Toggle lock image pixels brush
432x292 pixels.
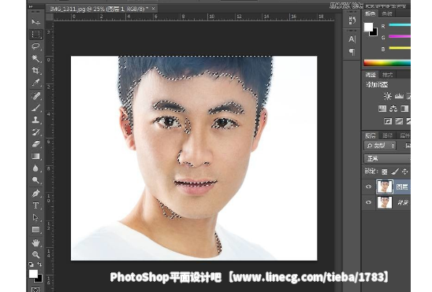[394, 172]
